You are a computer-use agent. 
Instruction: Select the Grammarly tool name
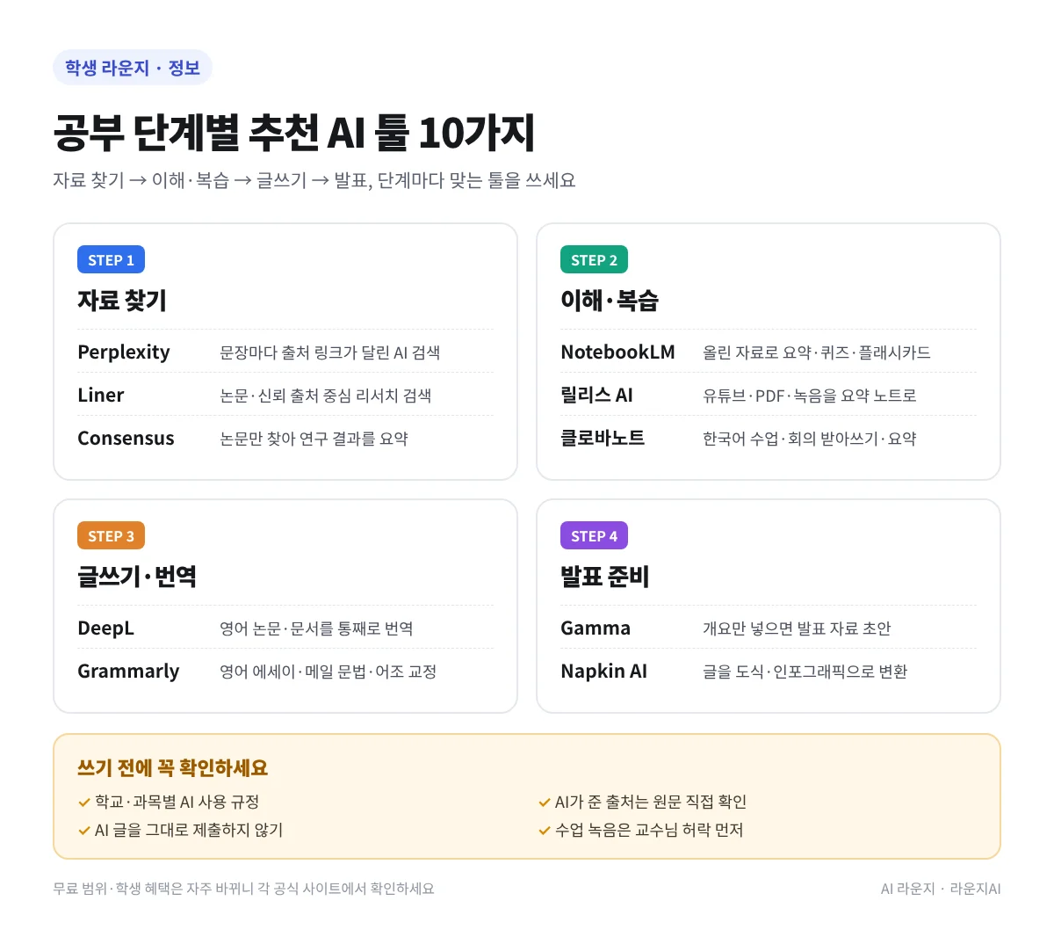(x=128, y=671)
